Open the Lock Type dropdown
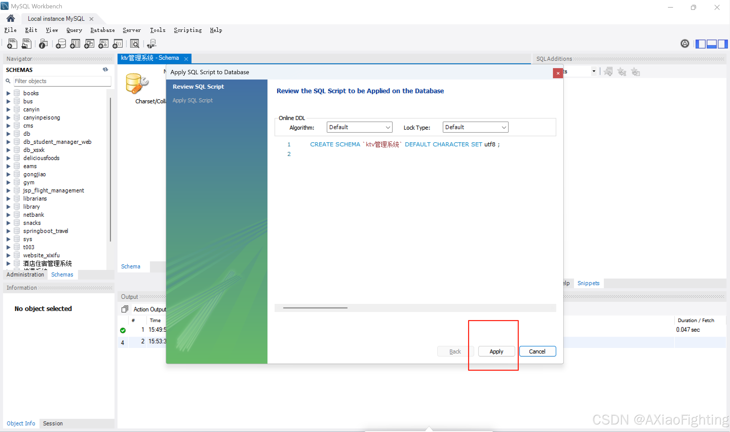This screenshot has width=730, height=432. [x=475, y=127]
